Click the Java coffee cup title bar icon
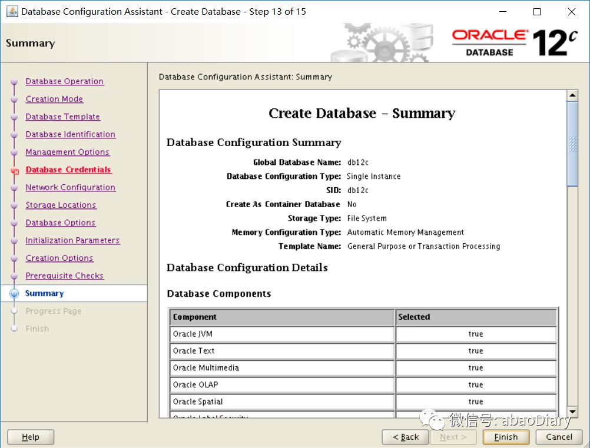 (x=12, y=11)
